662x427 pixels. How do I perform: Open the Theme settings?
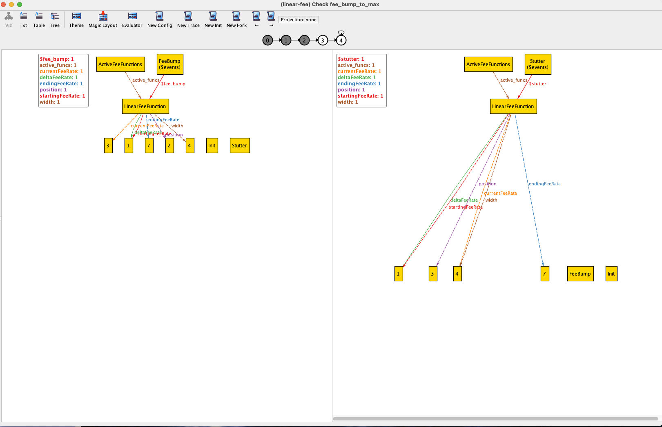[x=76, y=19]
